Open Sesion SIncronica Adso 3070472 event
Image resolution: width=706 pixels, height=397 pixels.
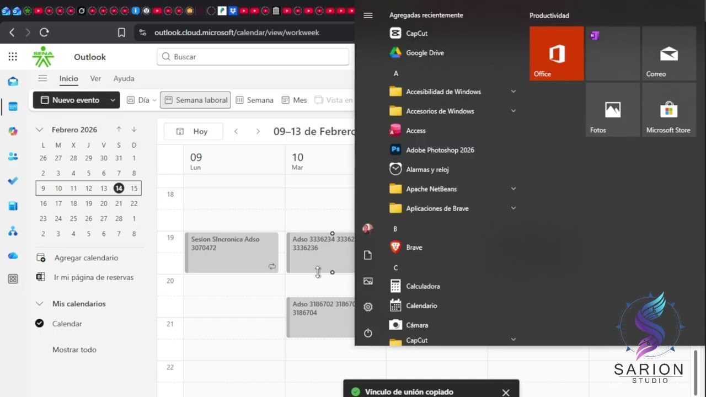coord(232,253)
